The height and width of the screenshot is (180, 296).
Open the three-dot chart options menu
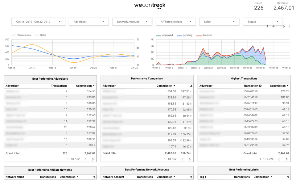[290, 26]
